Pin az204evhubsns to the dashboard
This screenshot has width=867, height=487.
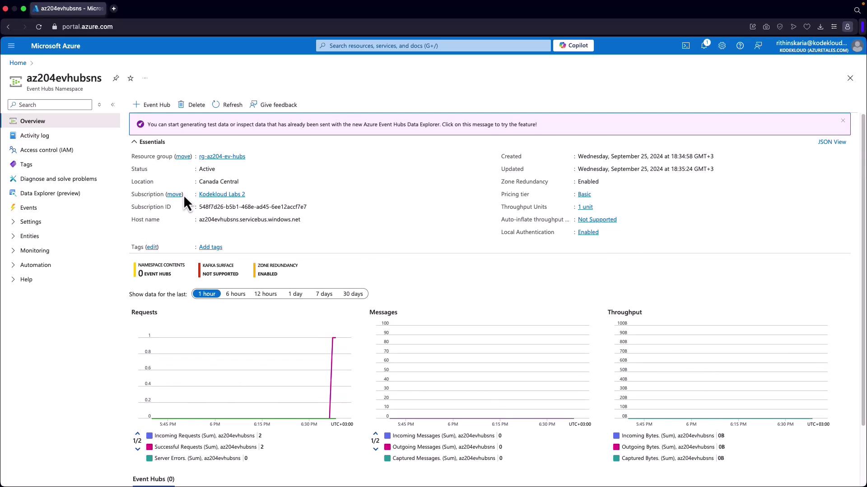point(116,78)
